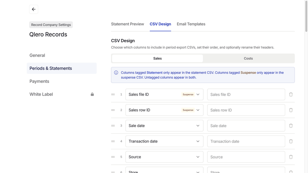The height and width of the screenshot is (173, 308).
Task: Click the Record Company Settings badge
Action: (x=51, y=25)
